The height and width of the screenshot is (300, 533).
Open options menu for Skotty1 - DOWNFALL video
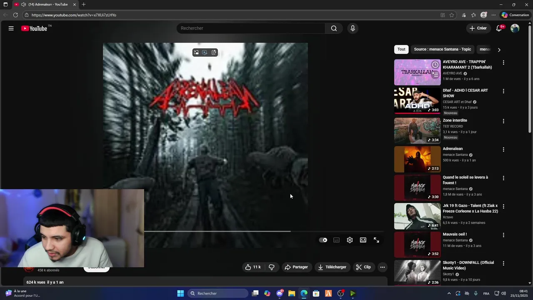(503, 263)
